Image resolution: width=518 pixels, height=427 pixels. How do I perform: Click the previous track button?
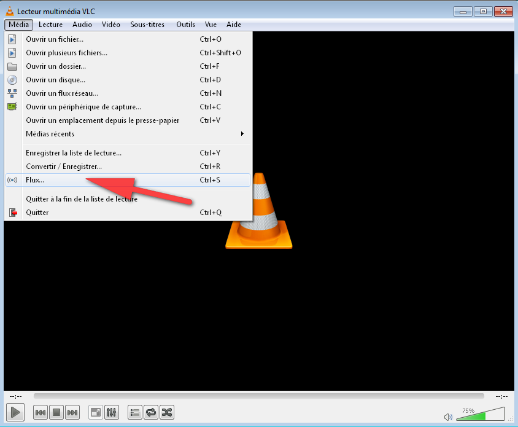pos(41,412)
